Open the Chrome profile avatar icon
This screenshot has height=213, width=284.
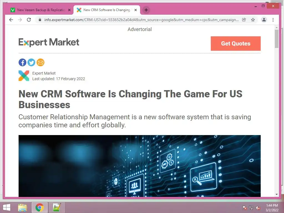(x=264, y=20)
